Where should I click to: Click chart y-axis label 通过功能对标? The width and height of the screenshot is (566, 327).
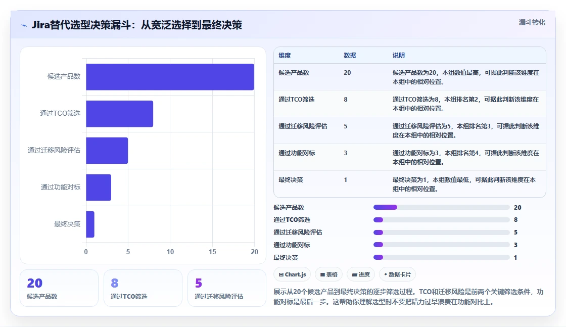coord(61,187)
